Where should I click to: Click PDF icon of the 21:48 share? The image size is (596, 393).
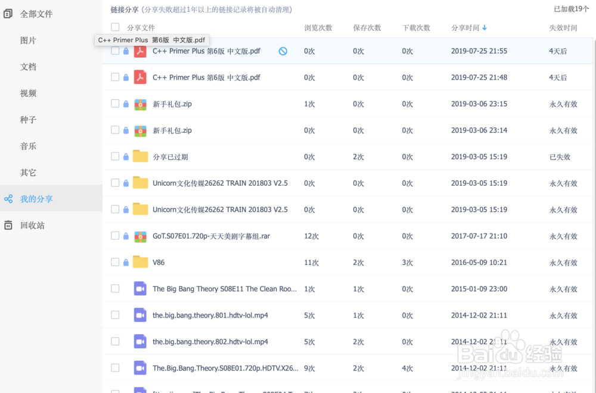click(140, 77)
